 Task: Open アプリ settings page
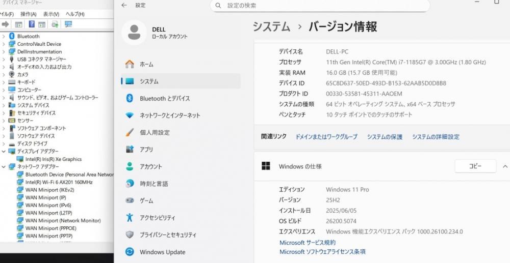181,149
